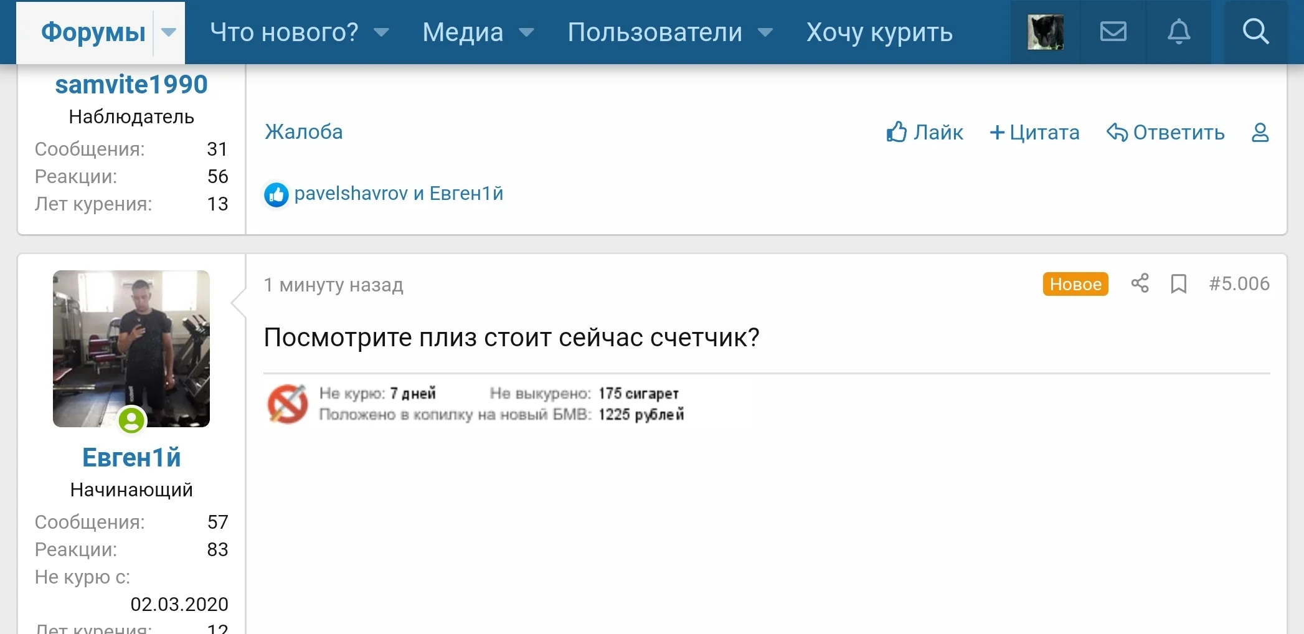Share the post via the share icon
The width and height of the screenshot is (1304, 634).
1141,284
